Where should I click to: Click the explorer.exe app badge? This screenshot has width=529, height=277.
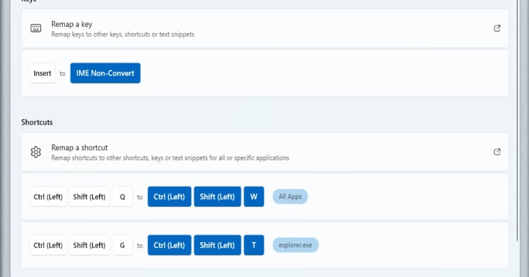point(295,245)
